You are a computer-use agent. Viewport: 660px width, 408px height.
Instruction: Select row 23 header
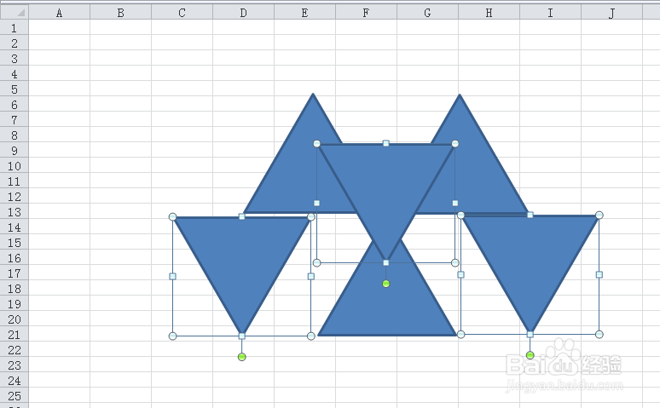[14, 365]
